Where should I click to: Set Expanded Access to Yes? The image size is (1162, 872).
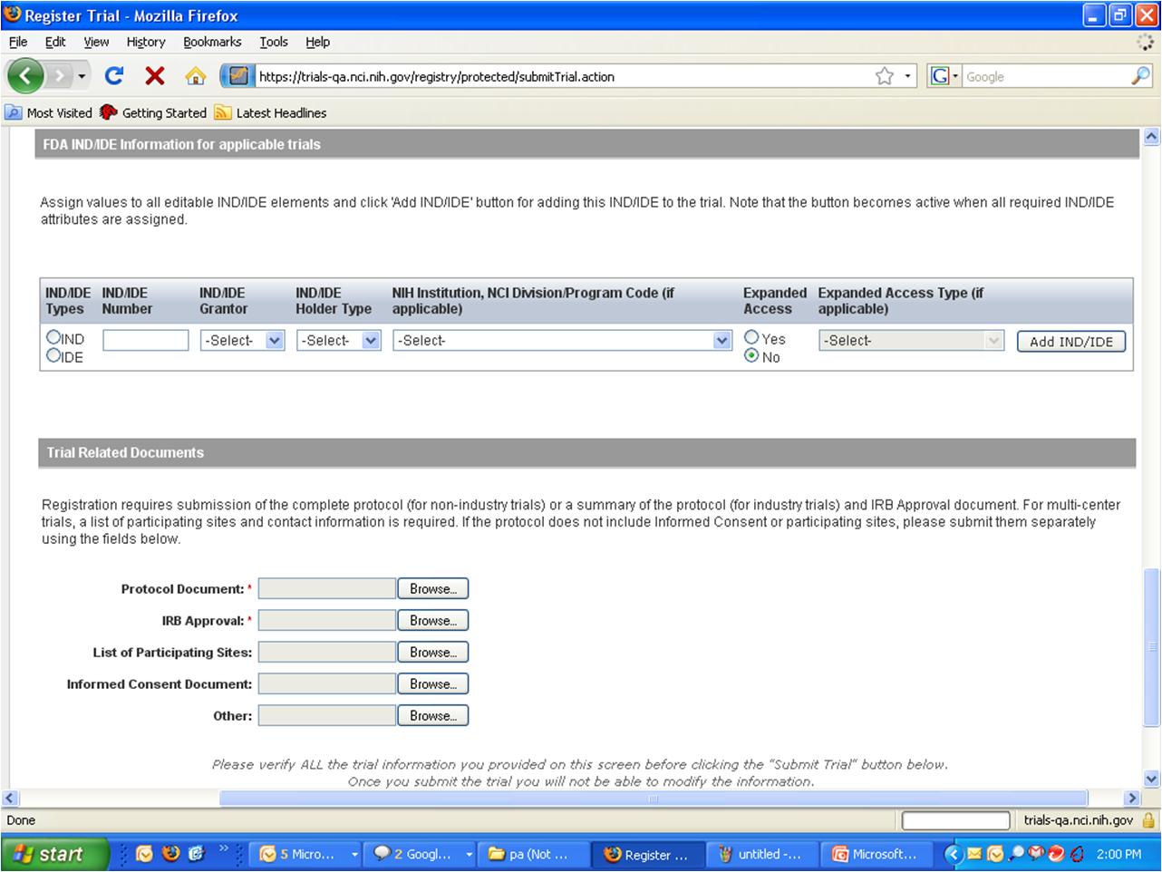751,337
